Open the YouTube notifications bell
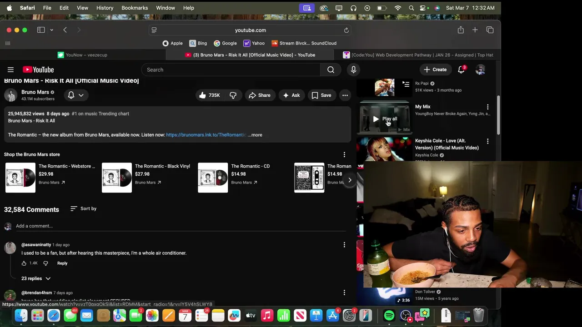Viewport: 582px width, 327px height. [x=461, y=69]
